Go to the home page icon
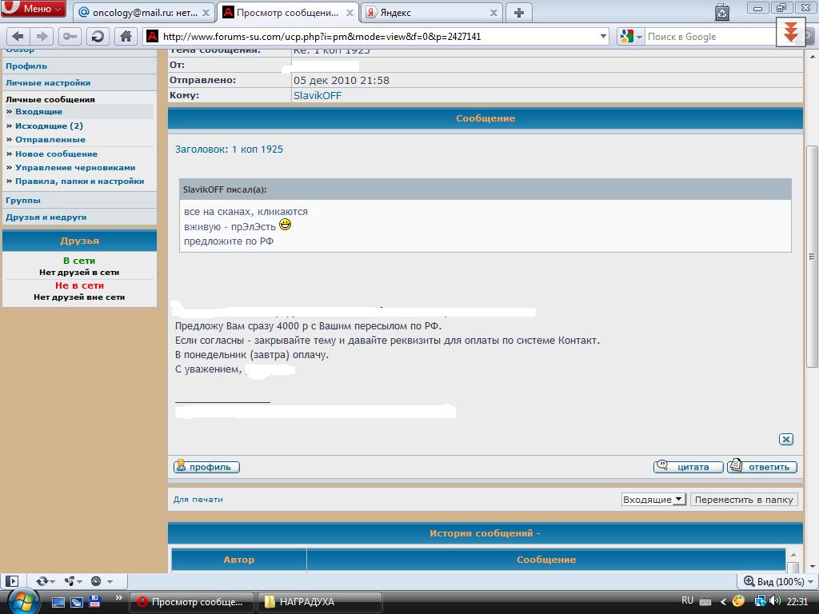This screenshot has width=819, height=614. click(x=126, y=37)
